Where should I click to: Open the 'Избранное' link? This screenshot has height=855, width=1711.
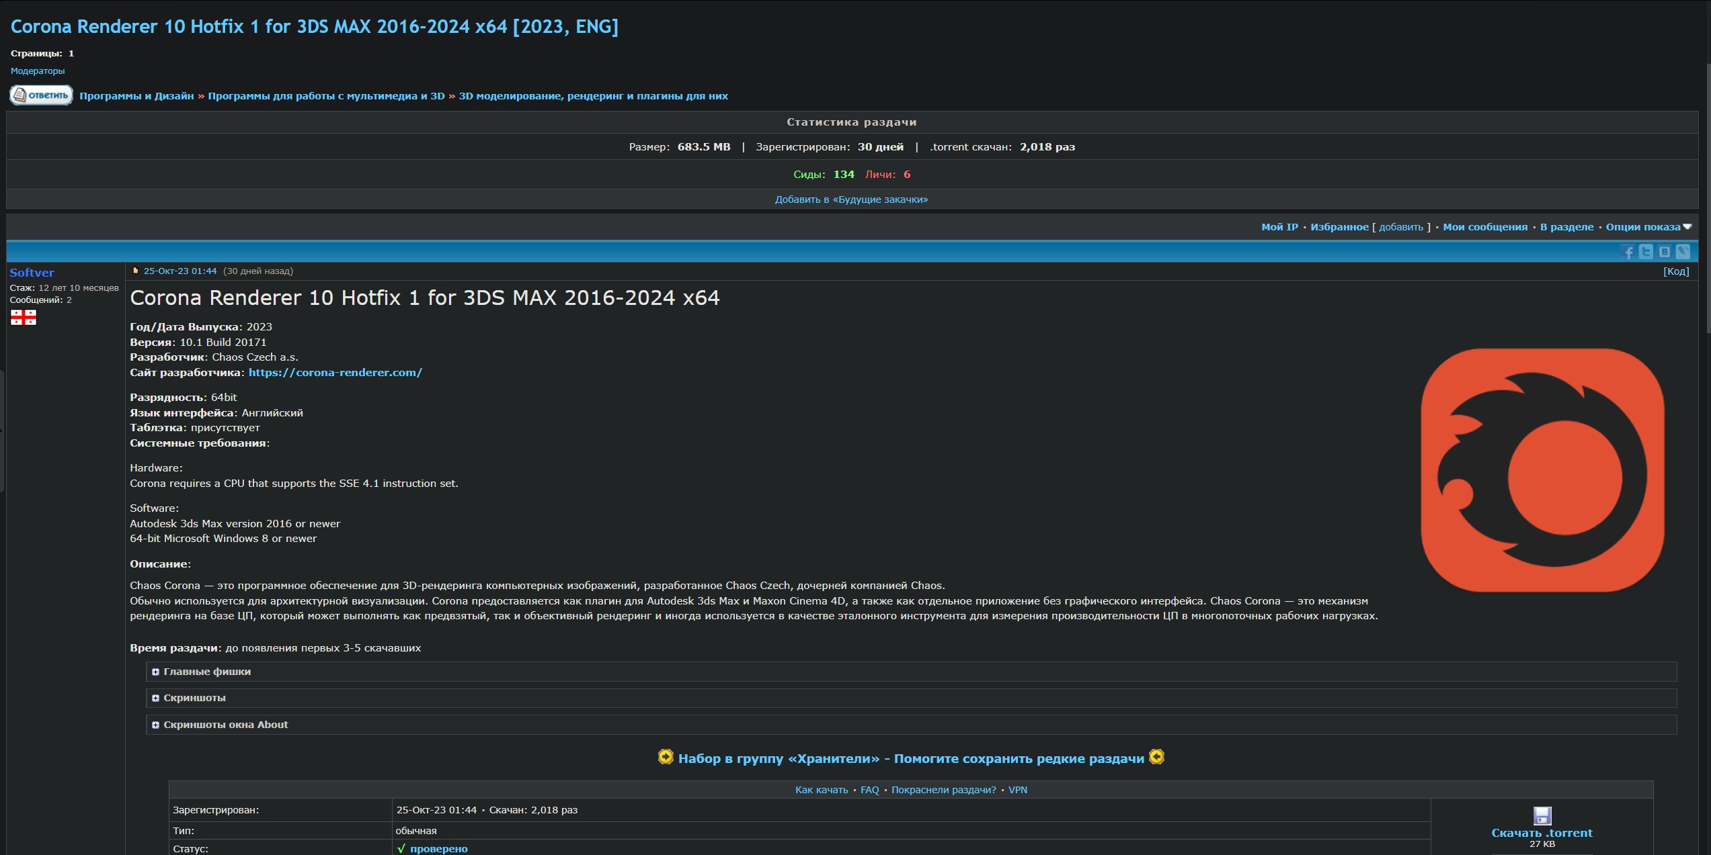(1339, 227)
